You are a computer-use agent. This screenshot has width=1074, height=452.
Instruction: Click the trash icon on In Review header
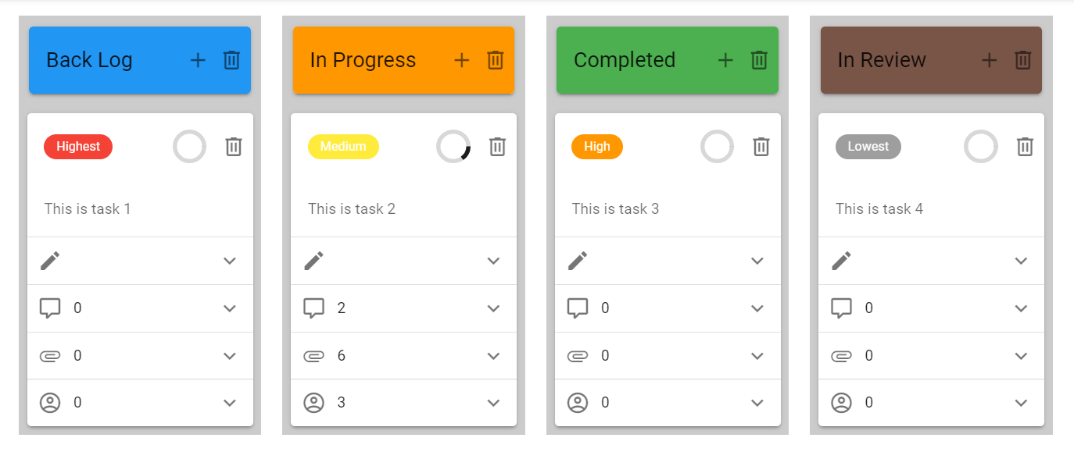(1023, 60)
